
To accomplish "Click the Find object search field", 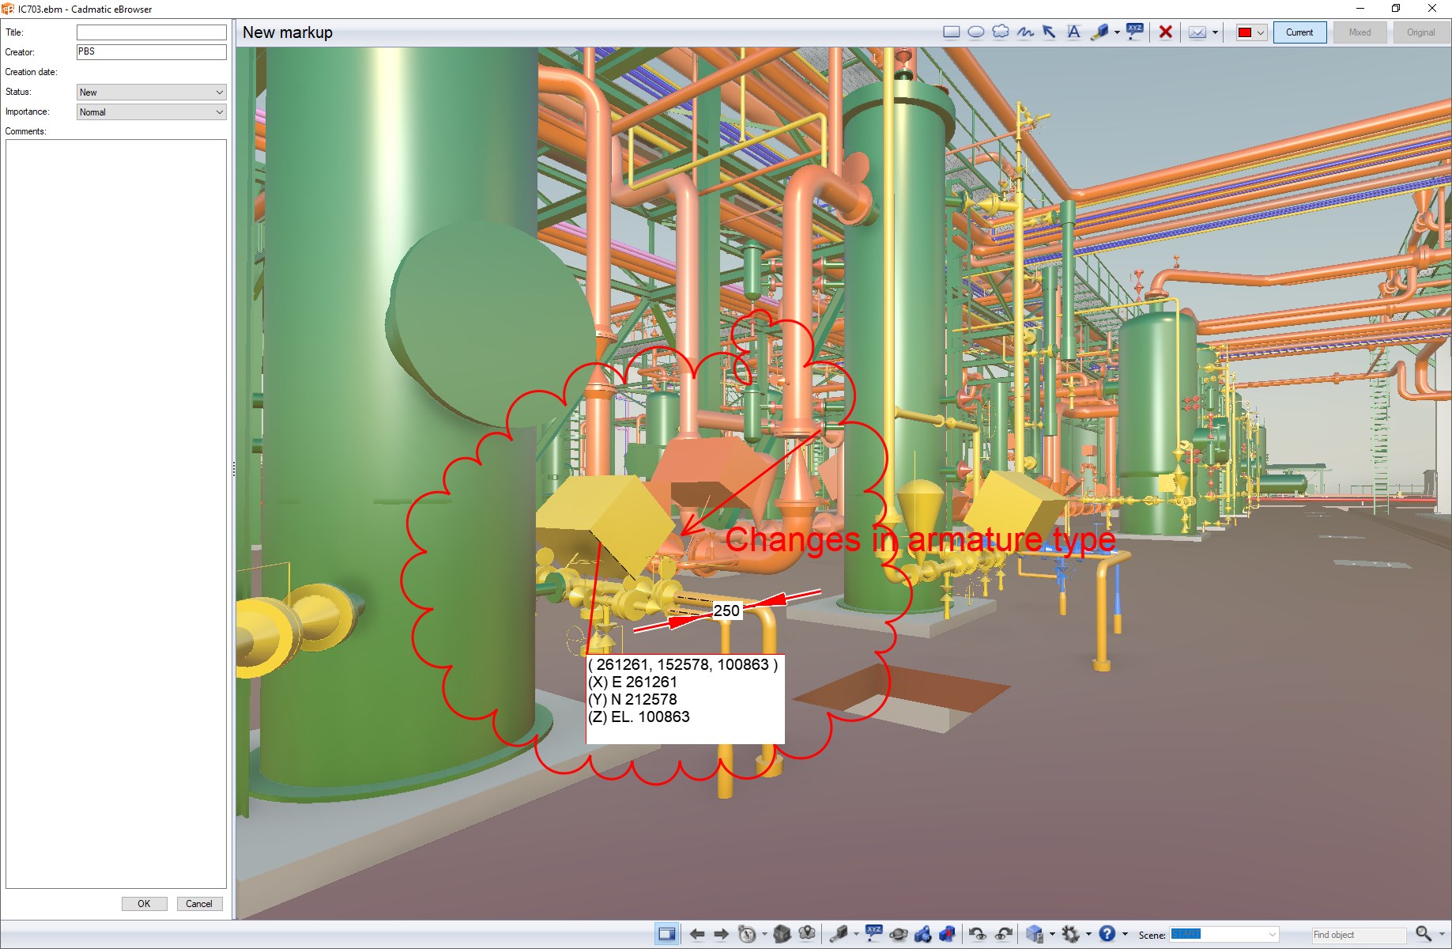I will click(x=1359, y=935).
